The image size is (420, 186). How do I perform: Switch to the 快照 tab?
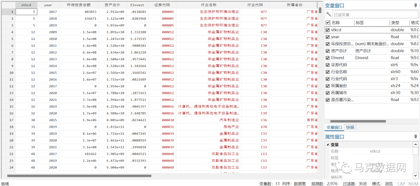click(350, 127)
